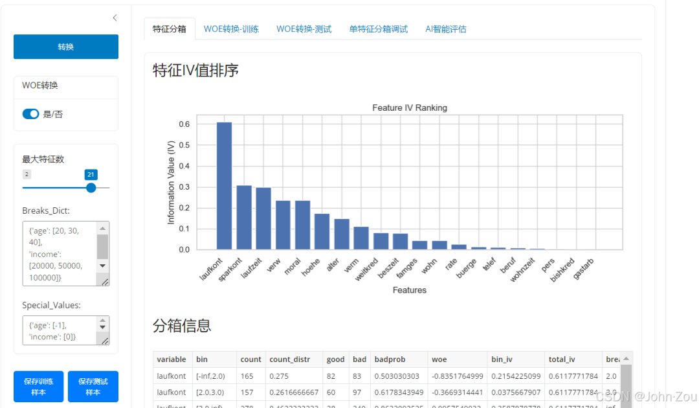
Task: Click the 保存训练样本 button
Action: pyautogui.click(x=38, y=387)
